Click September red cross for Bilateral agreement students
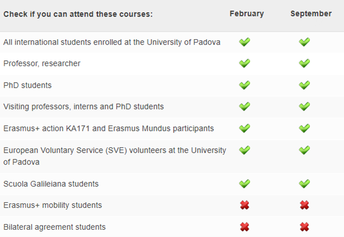 pos(304,227)
